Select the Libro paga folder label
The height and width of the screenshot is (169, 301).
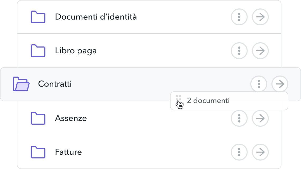click(76, 51)
